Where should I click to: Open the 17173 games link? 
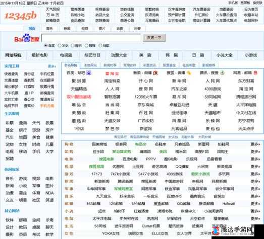click(x=97, y=174)
